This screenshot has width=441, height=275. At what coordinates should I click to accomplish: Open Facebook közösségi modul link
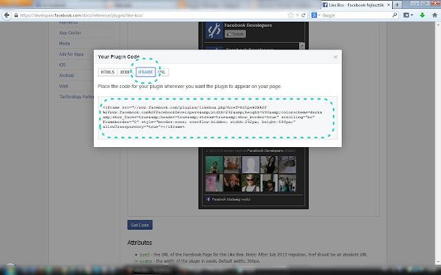pyautogui.click(x=231, y=199)
